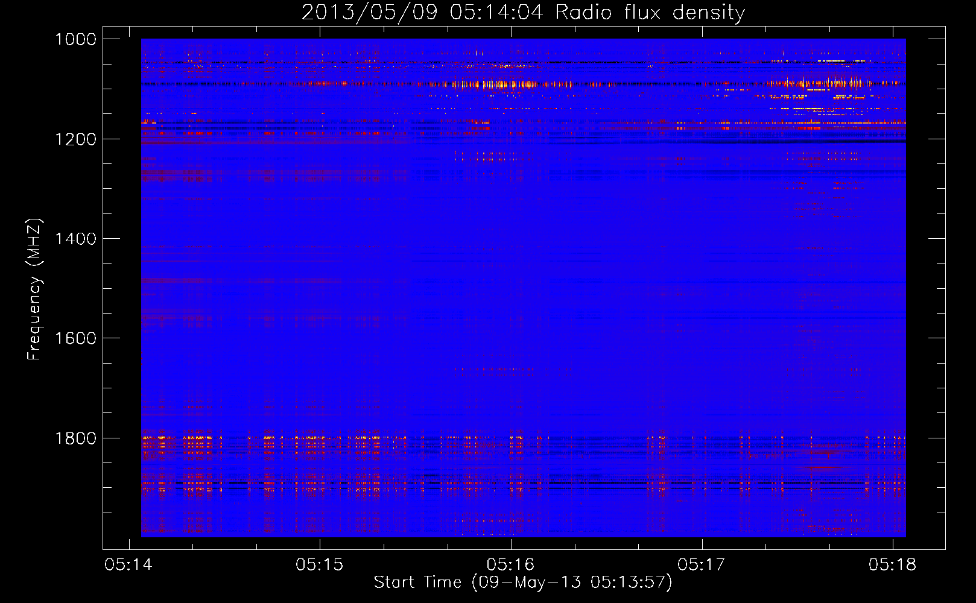Screen dimensions: 976x603
Task: Click the 09-May-13 05:13:57 start time text
Action: 572,582
